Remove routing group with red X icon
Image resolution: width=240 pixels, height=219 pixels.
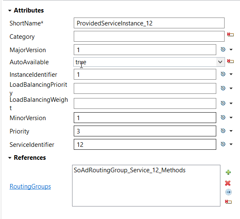pyautogui.click(x=228, y=183)
